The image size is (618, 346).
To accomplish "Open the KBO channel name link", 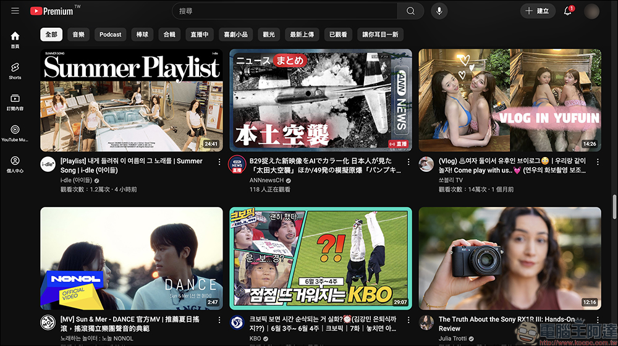I will coord(255,339).
